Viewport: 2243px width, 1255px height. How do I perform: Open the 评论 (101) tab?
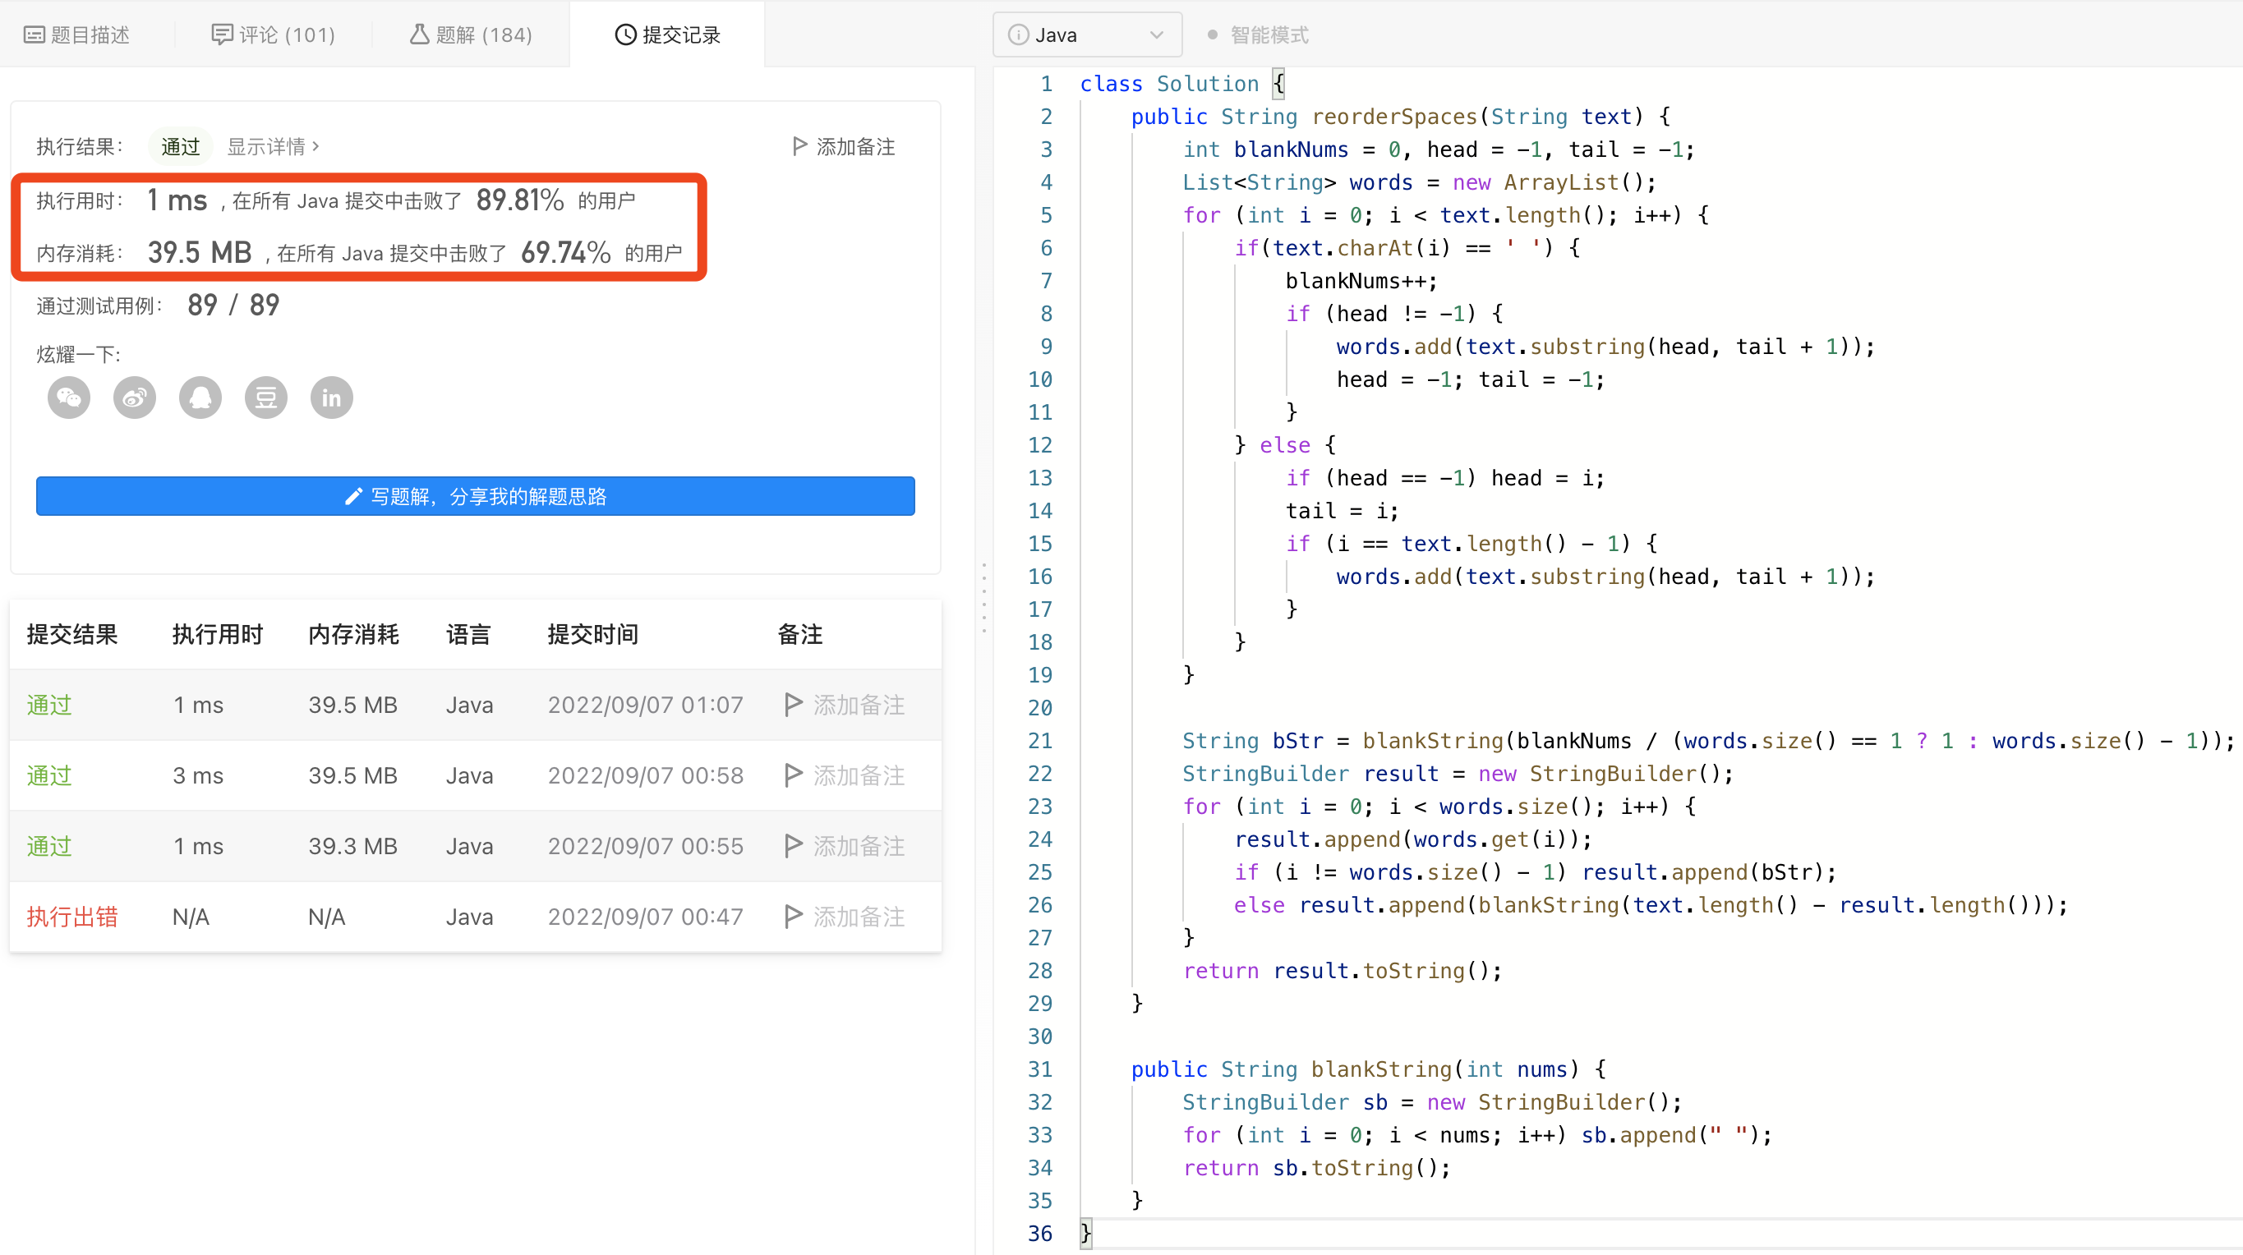point(274,34)
